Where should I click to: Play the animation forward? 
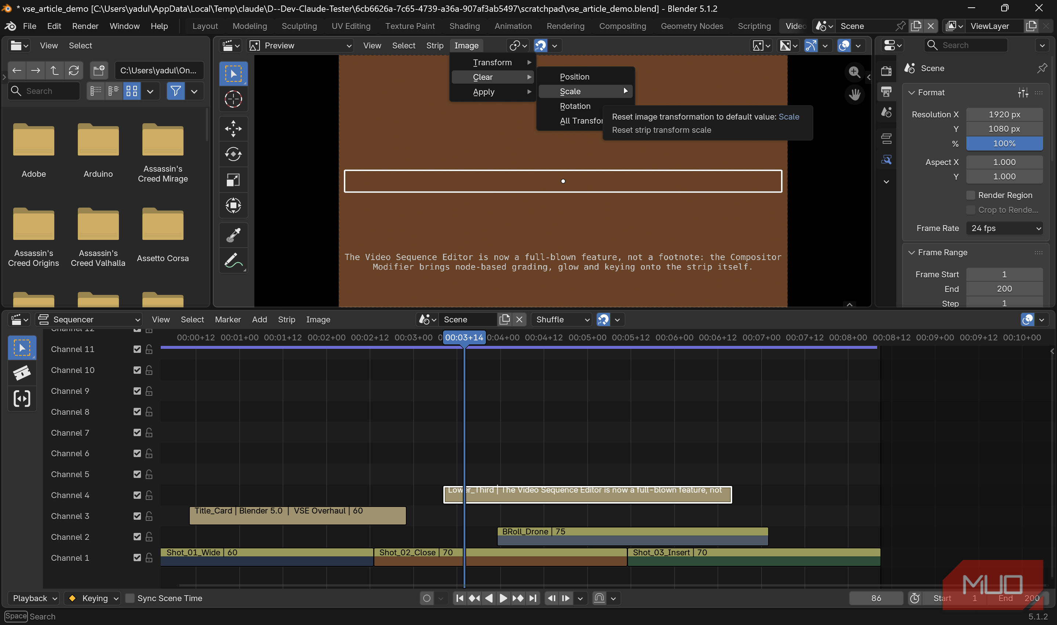point(503,598)
